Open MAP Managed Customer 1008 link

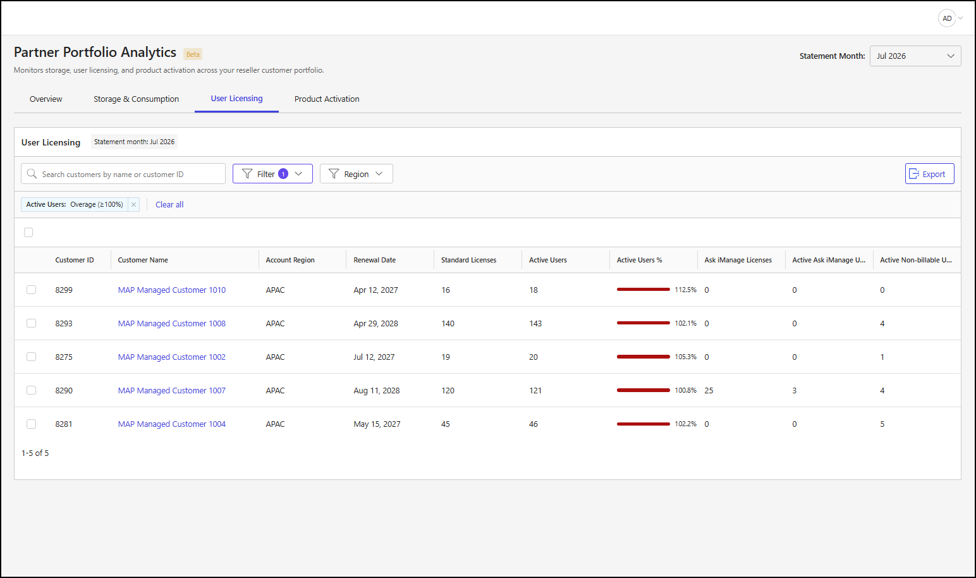click(172, 323)
